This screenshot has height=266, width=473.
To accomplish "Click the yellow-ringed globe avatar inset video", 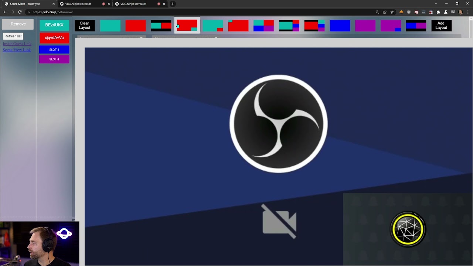I will 408,229.
